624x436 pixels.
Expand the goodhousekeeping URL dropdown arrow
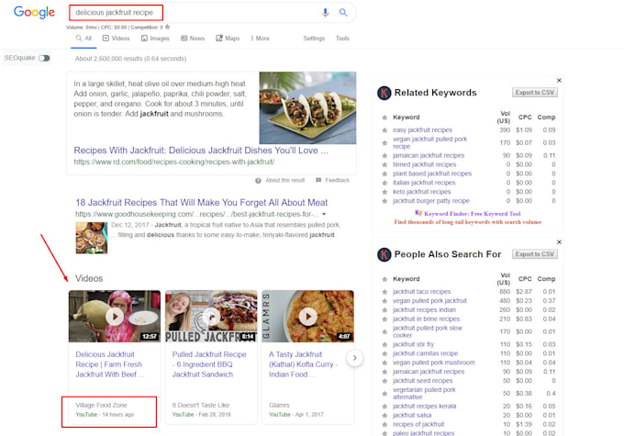coord(324,214)
